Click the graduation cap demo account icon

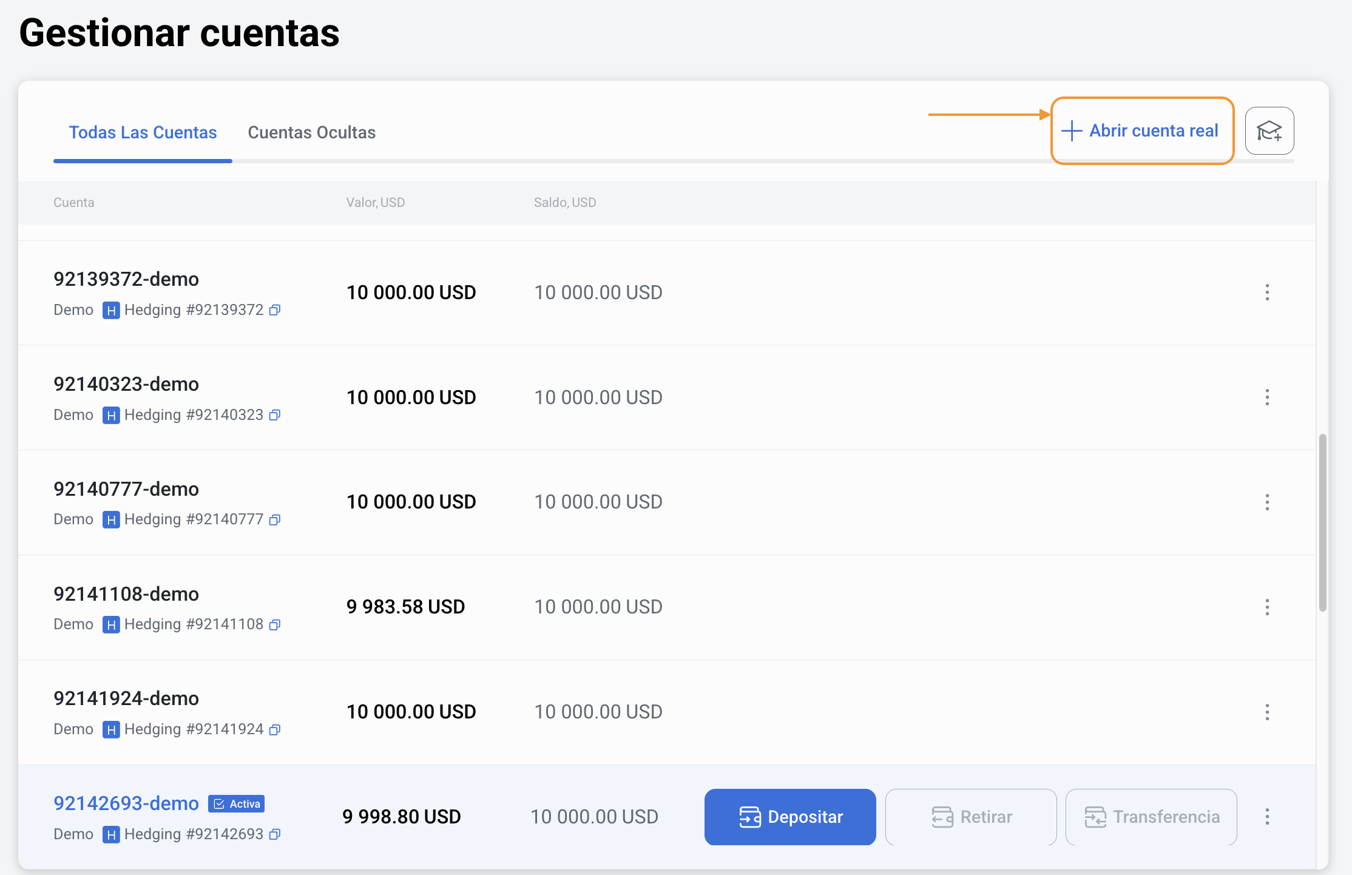coord(1269,131)
